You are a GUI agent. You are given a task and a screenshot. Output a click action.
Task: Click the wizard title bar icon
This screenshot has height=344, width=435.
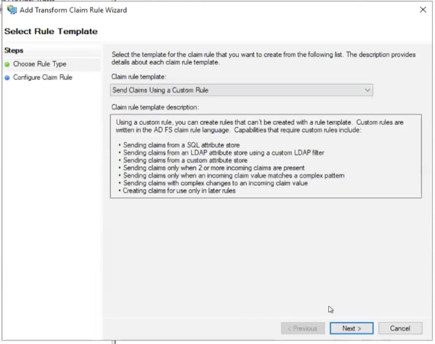[12, 10]
